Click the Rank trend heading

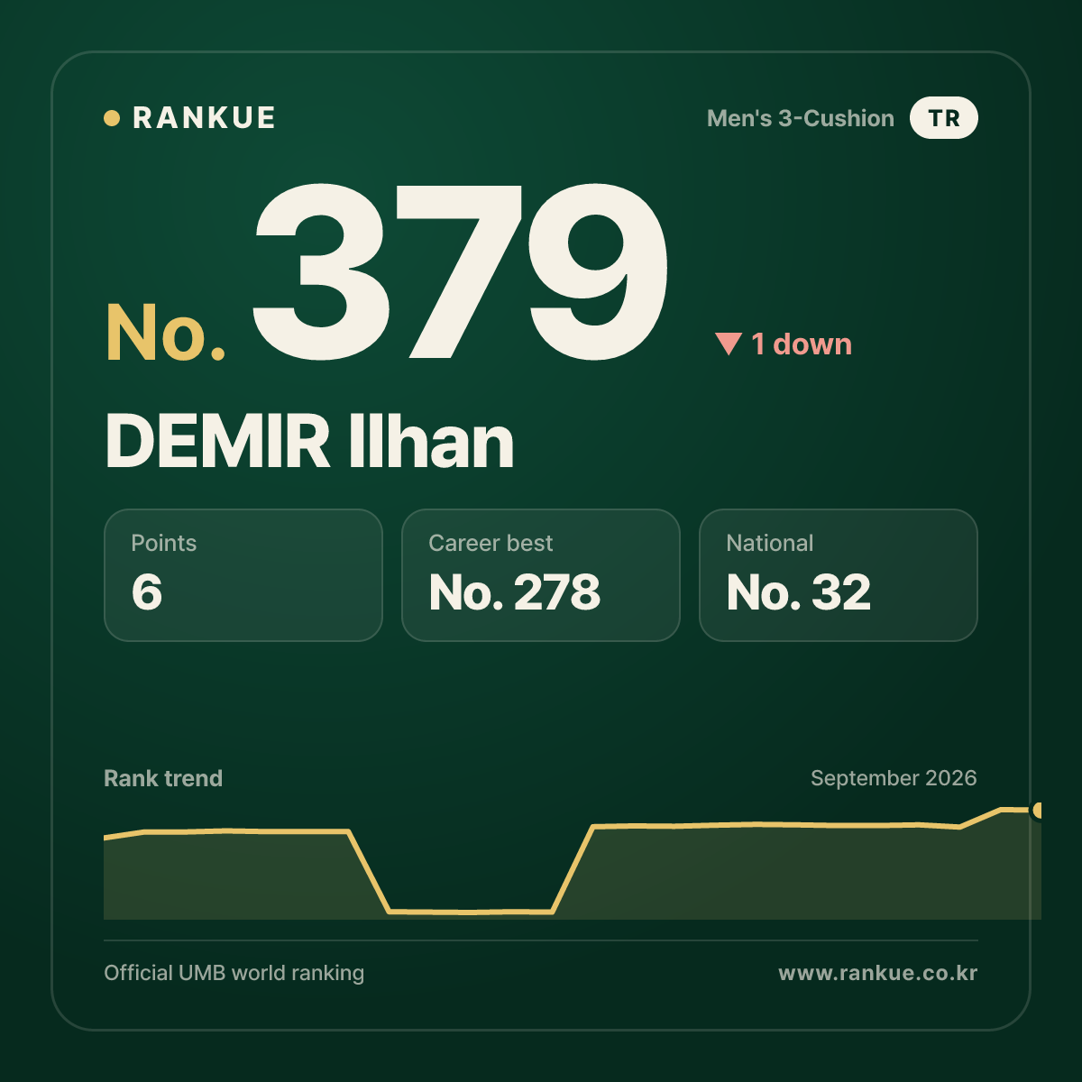[x=163, y=778]
